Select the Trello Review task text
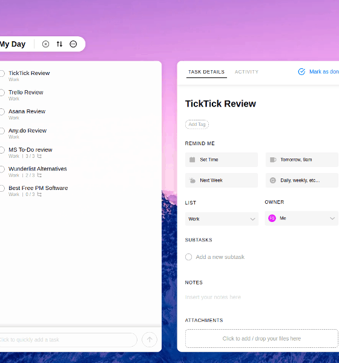Viewport: 339px width, 363px height. click(x=26, y=93)
